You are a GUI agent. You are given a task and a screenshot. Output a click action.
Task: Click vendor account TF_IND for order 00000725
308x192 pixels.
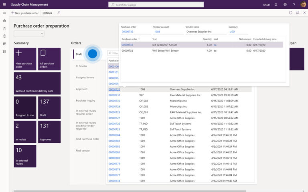[144, 129]
